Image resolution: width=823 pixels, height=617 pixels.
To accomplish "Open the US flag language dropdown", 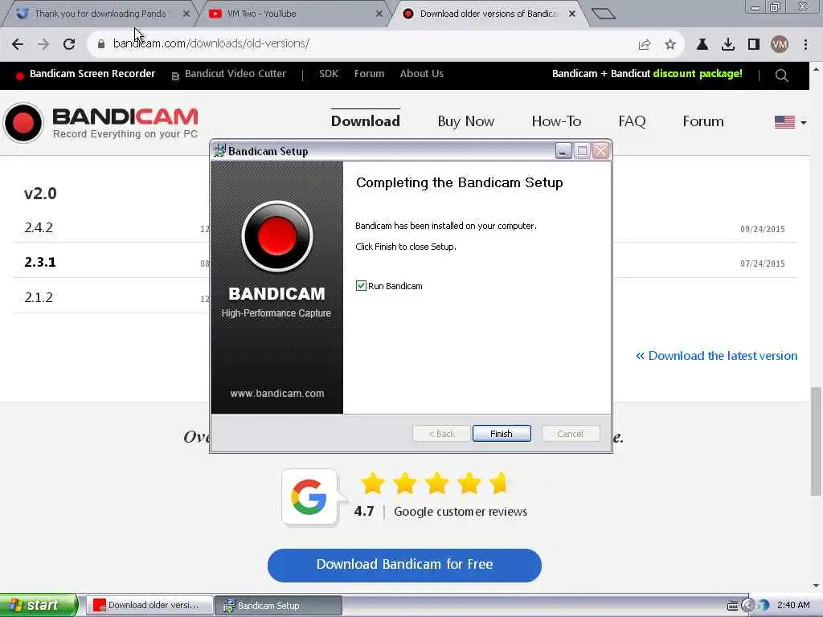I will tap(790, 122).
